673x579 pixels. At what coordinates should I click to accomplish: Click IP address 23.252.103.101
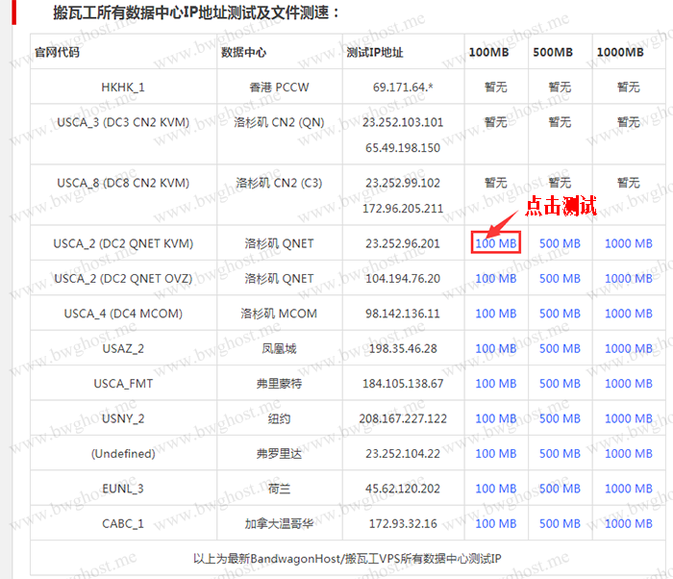tap(403, 122)
